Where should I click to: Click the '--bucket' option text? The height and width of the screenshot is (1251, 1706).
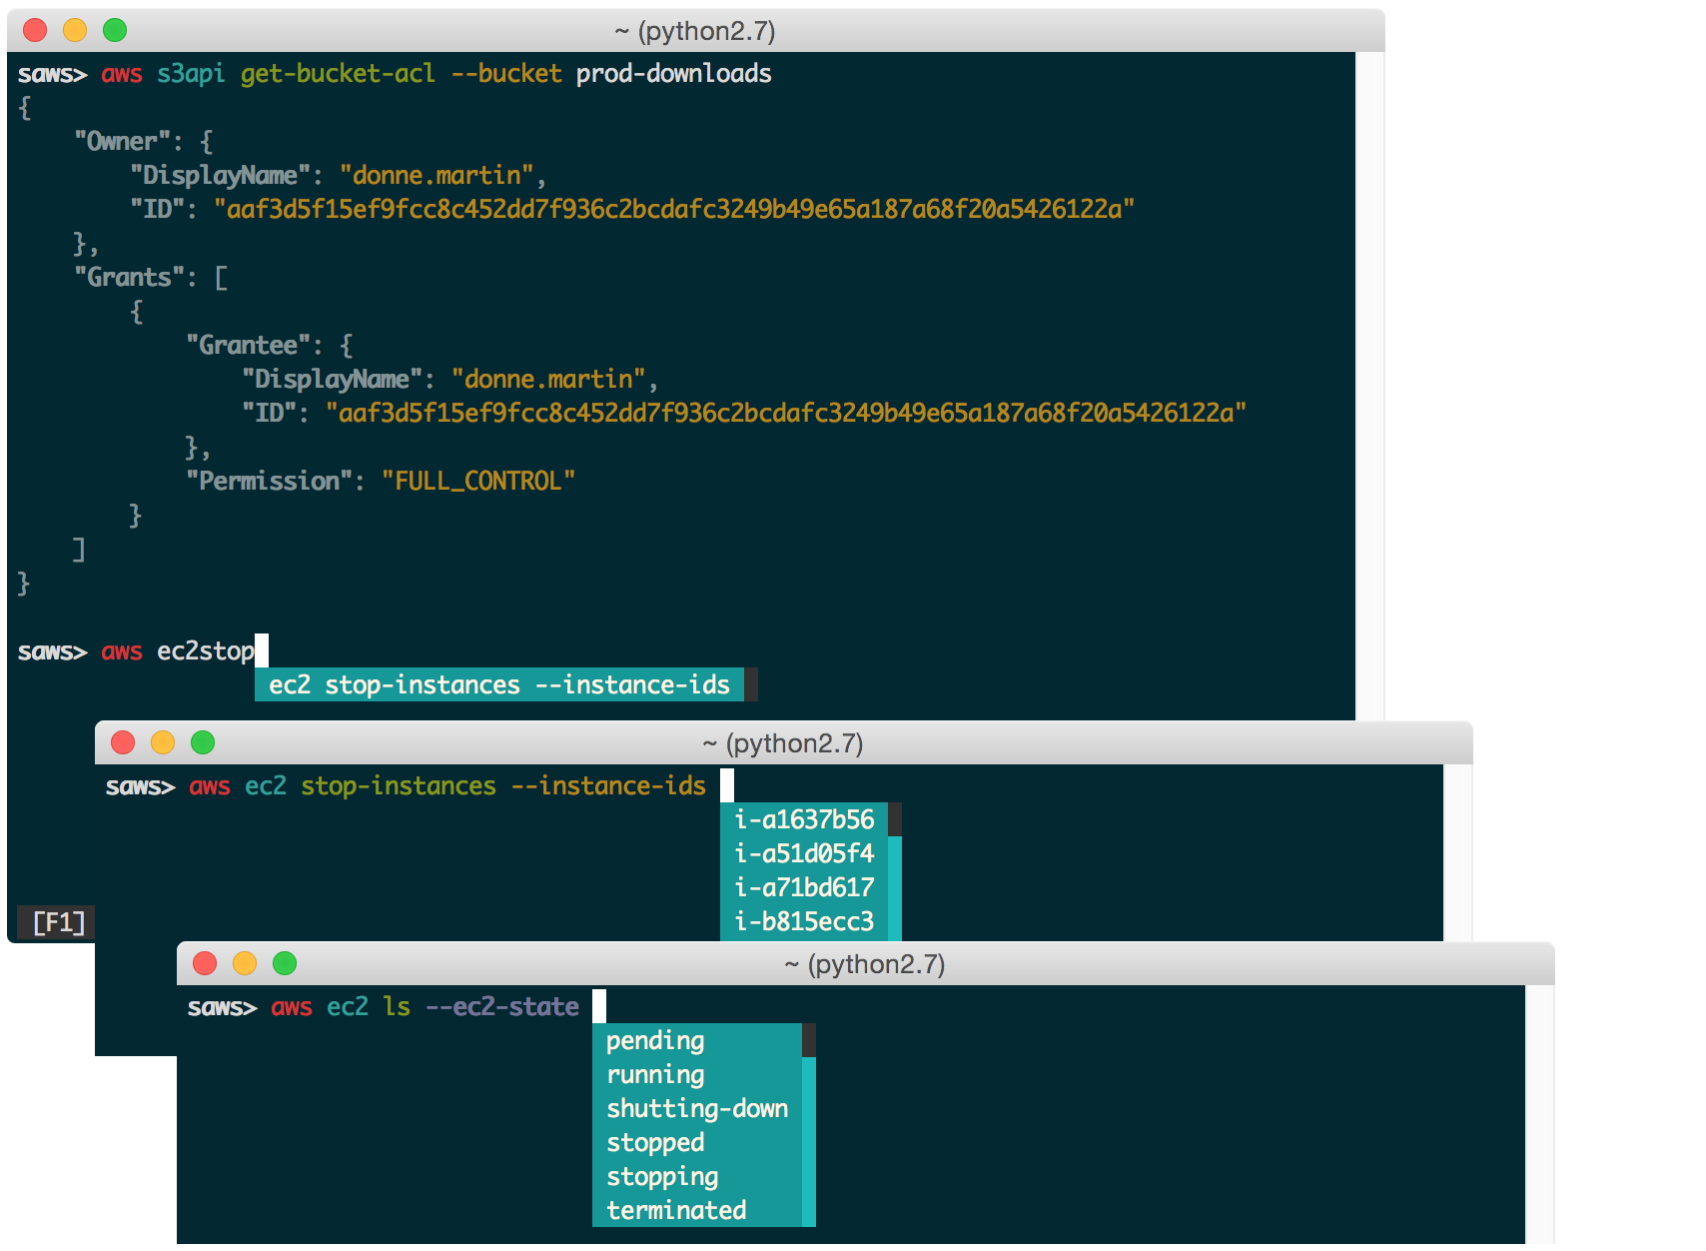point(506,74)
